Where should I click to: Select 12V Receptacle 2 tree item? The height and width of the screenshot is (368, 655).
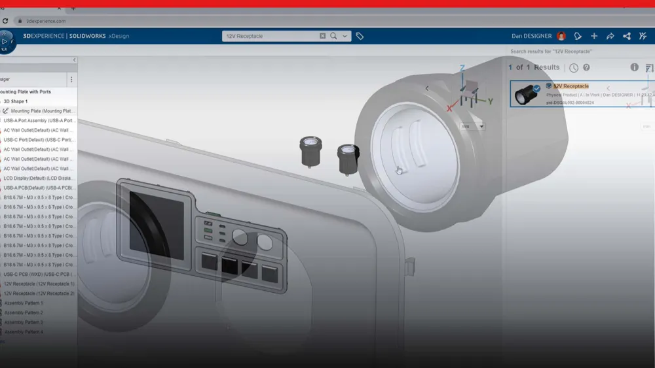[39, 293]
